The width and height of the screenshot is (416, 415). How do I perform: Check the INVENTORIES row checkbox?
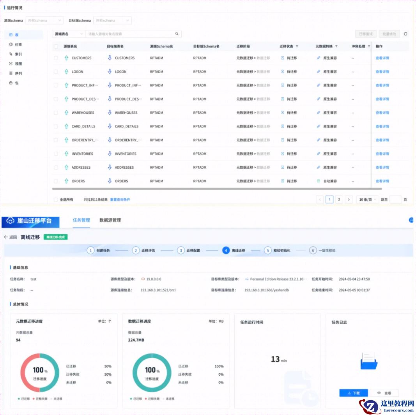click(56, 154)
